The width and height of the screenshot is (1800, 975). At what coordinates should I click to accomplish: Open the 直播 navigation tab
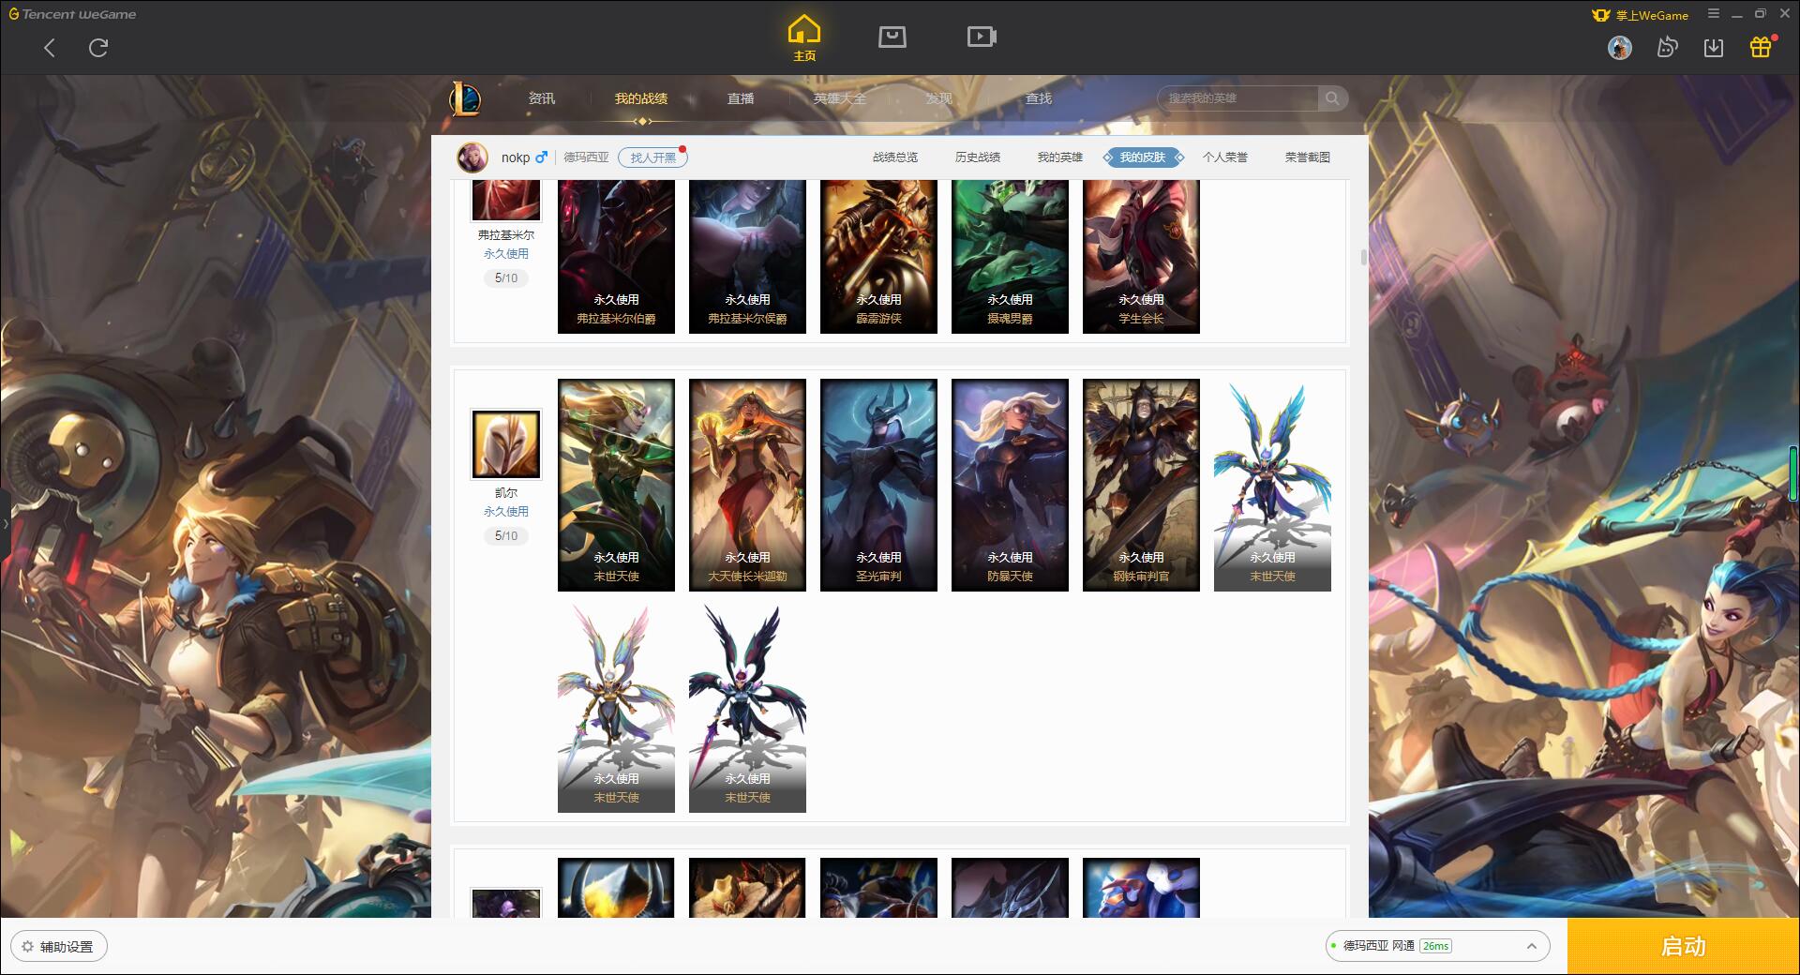[741, 98]
